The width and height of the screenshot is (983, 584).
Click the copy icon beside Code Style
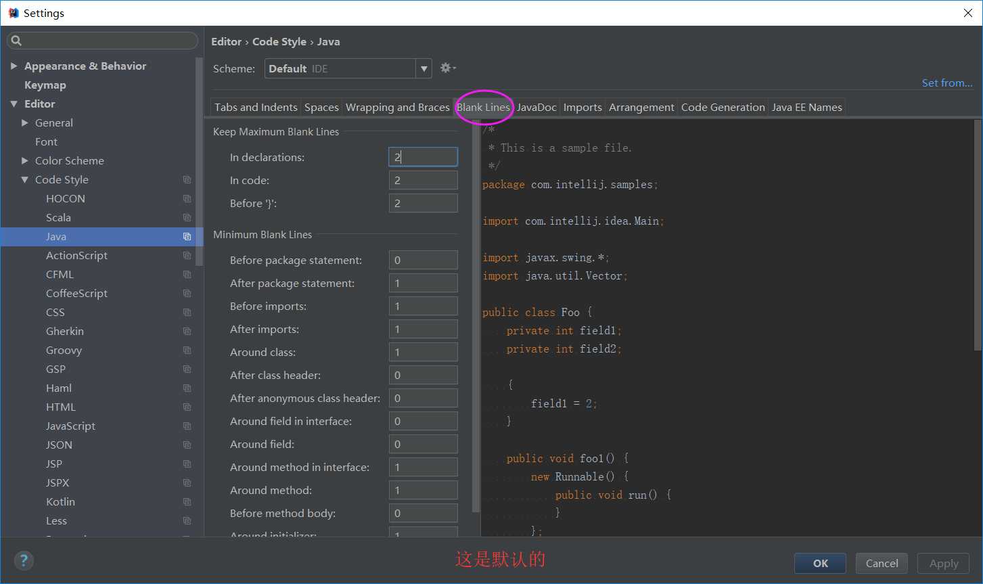point(187,180)
